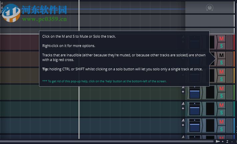
Task: Click the empty slot beside the orange track's M/S
Action: [229, 59]
